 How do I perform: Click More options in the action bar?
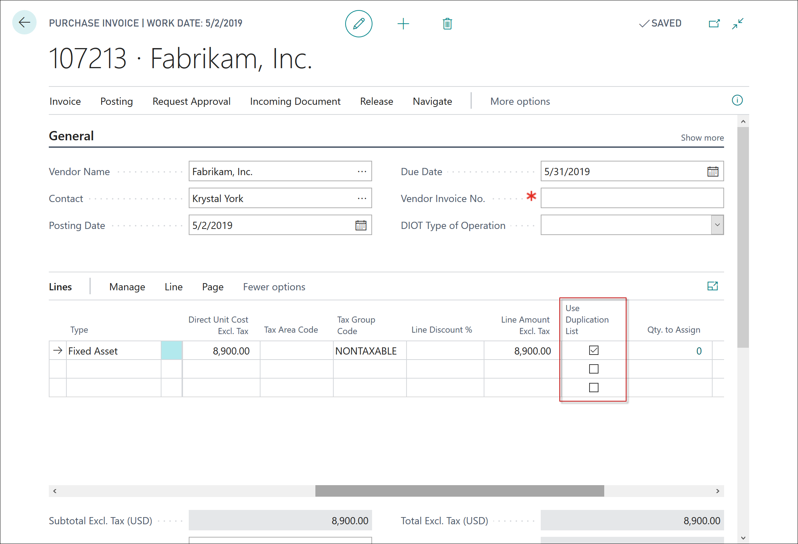[520, 102]
